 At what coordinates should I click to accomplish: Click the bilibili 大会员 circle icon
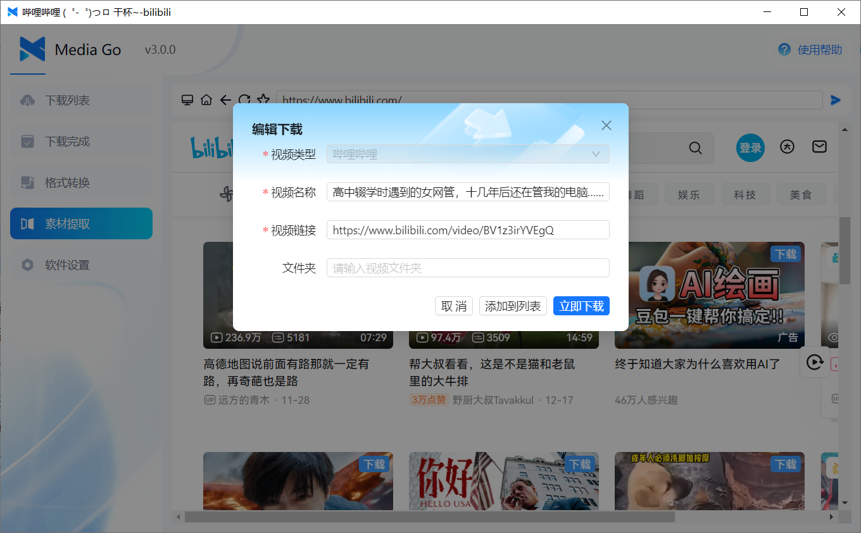tap(787, 147)
